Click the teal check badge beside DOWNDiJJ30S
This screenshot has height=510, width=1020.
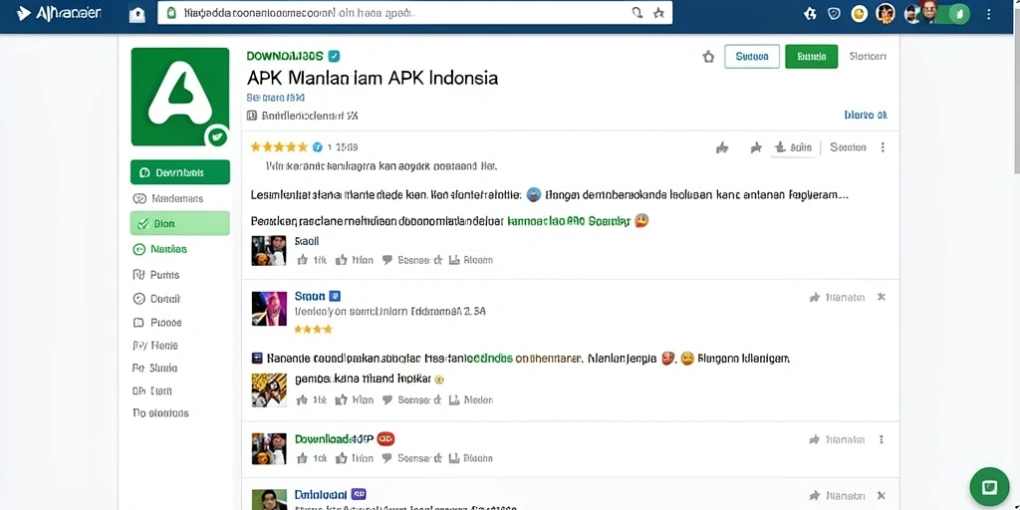[x=335, y=57]
